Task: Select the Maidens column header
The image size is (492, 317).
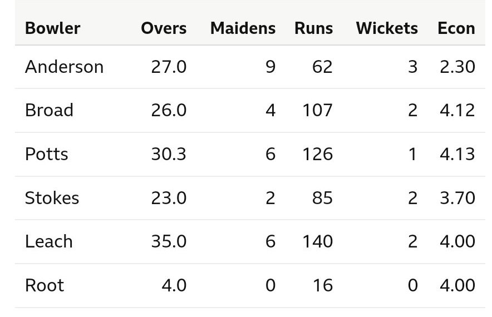Action: point(243,28)
